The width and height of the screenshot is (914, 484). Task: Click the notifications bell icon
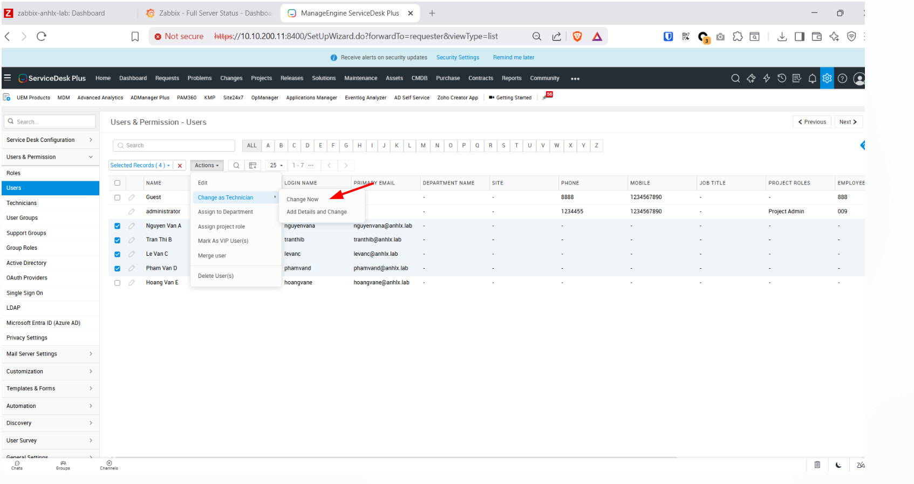pos(812,79)
